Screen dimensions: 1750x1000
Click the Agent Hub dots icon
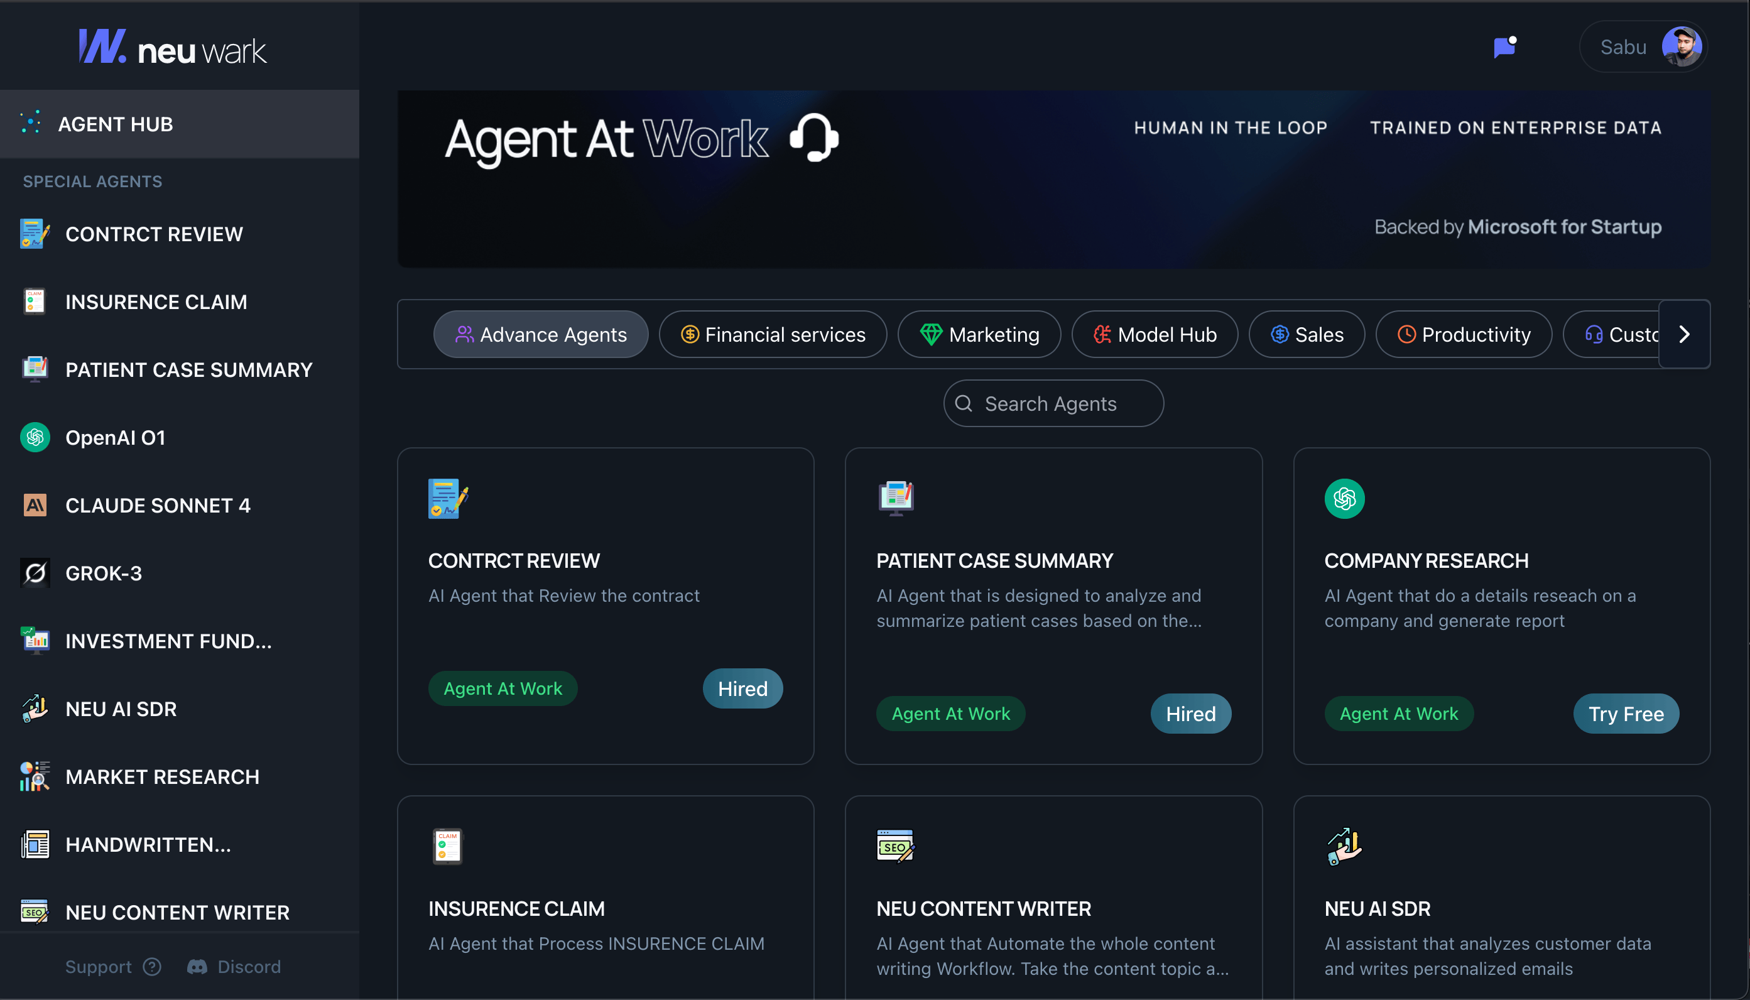[31, 122]
